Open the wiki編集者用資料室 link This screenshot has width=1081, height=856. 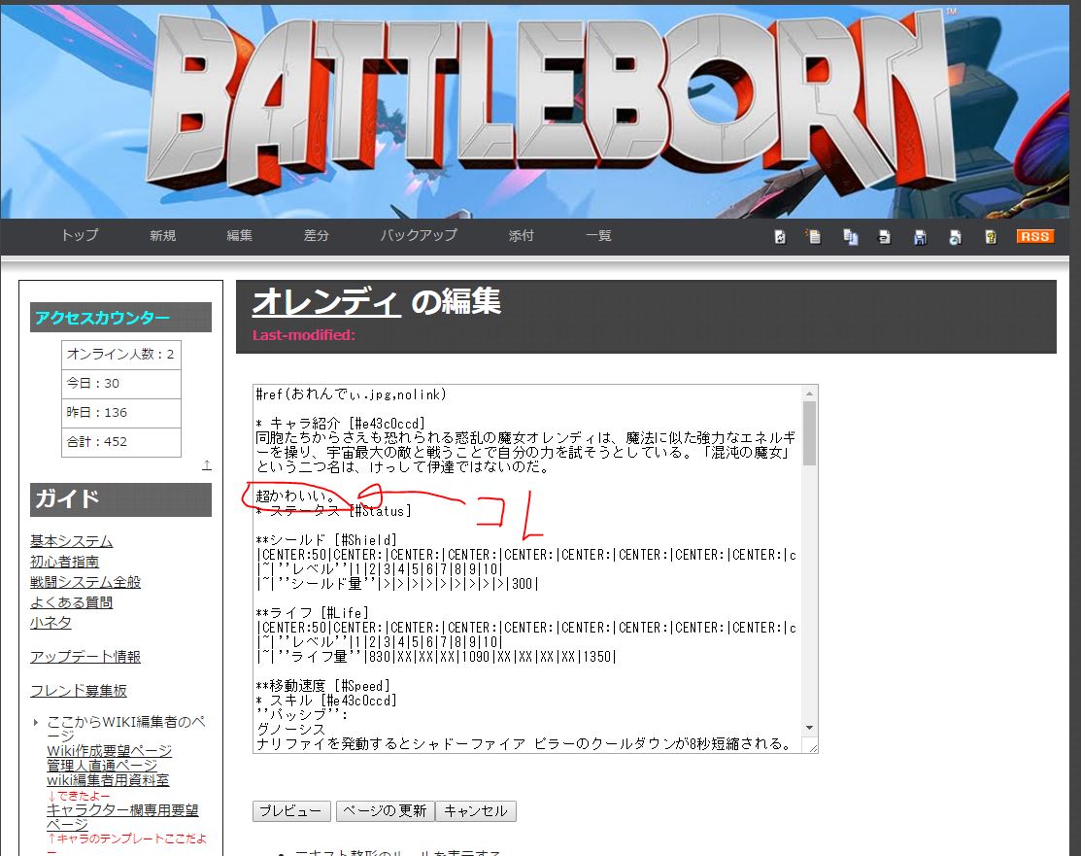click(x=108, y=780)
